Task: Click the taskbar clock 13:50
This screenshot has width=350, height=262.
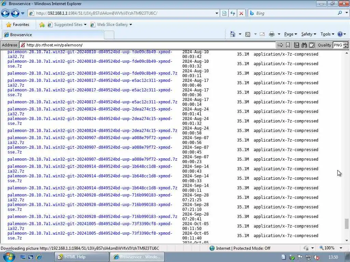Action: point(333,257)
